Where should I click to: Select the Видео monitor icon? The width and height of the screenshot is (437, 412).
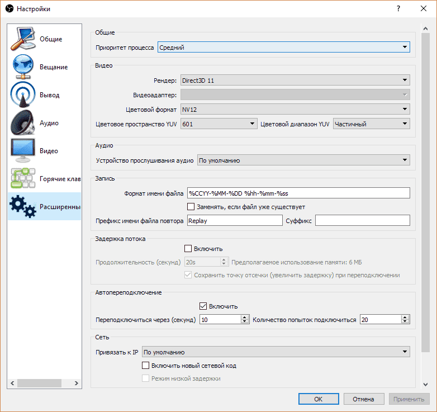23,151
